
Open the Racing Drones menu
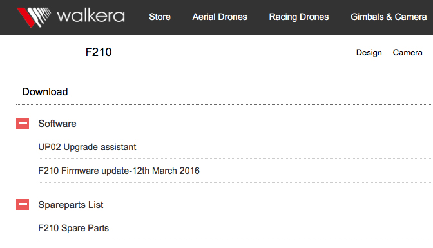pos(299,17)
